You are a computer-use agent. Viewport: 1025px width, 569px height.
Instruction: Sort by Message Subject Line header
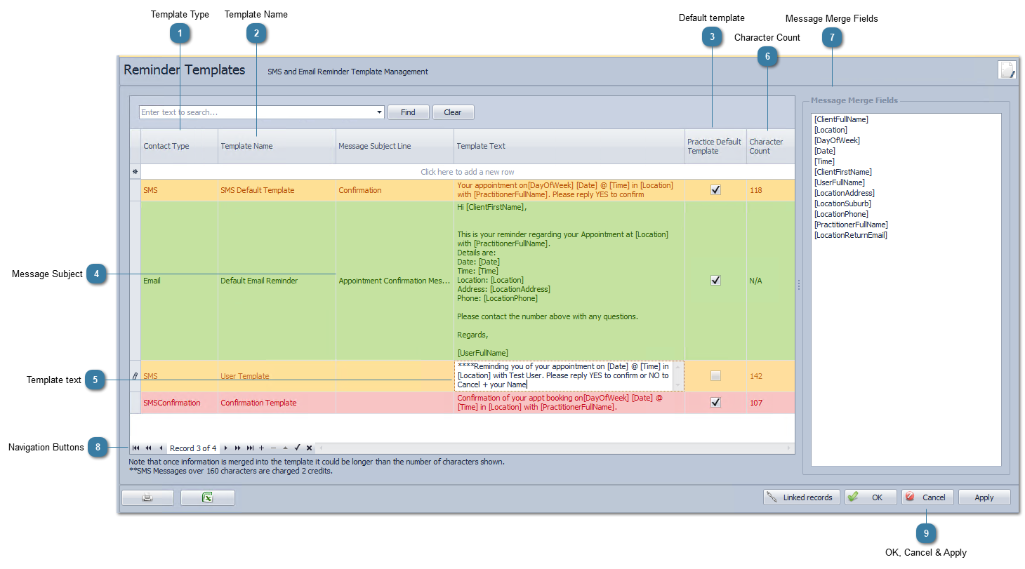click(395, 146)
